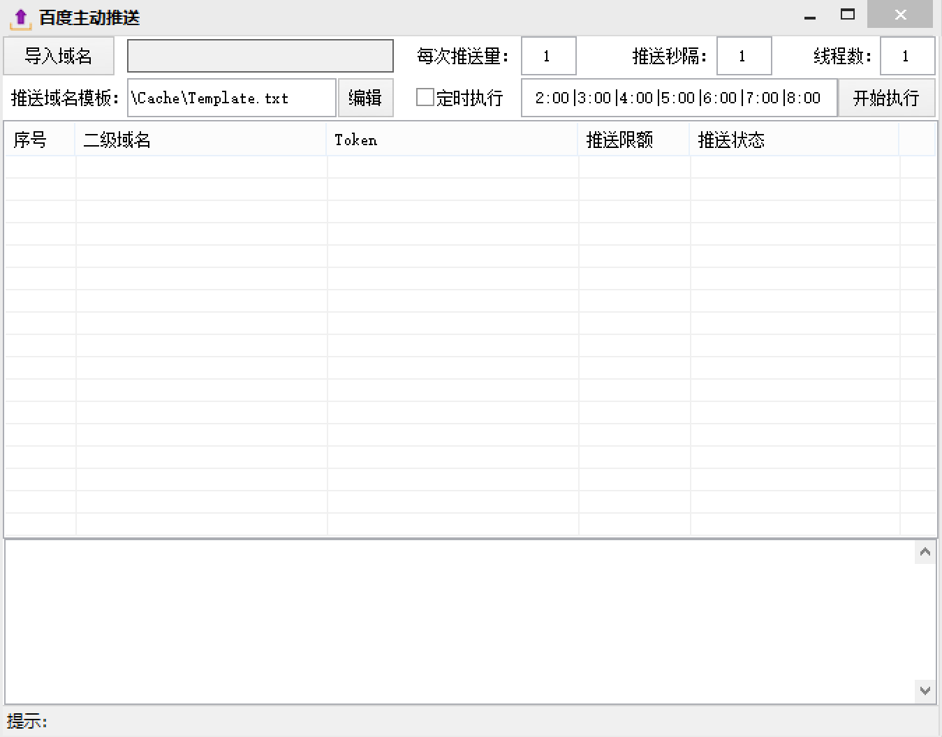Image resolution: width=942 pixels, height=737 pixels.
Task: Sort by the 推送限额 column header
Action: 633,140
